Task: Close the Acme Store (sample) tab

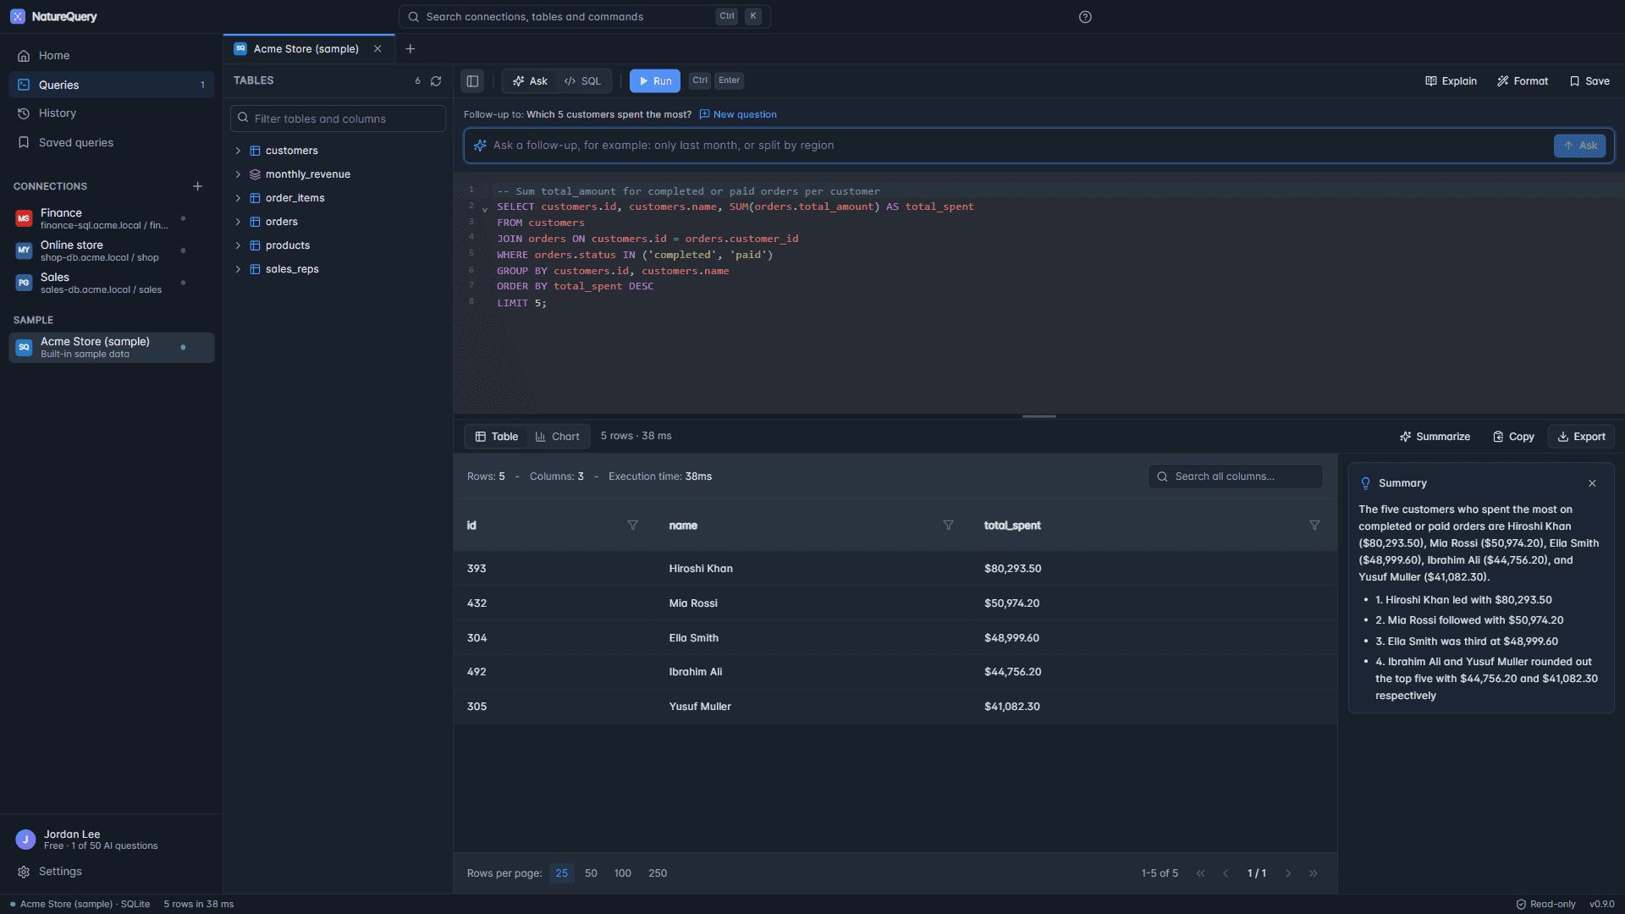Action: (377, 49)
